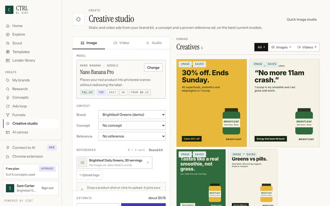Remove Brightleaf Daily Greens reference with X
The height and width of the screenshot is (206, 330).
[148, 162]
